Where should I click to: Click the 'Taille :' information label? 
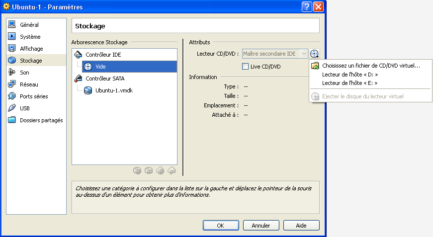(231, 96)
